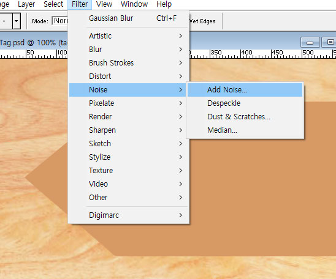
Task: Open the Layer menu
Action: [x=26, y=4]
